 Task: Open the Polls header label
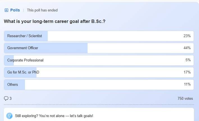(15, 10)
